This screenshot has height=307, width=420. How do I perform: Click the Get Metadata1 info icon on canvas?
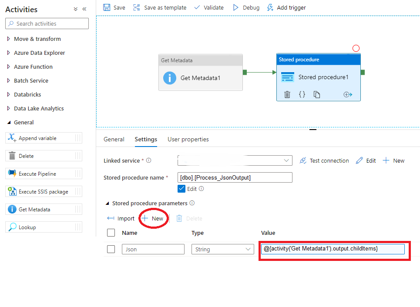pyautogui.click(x=170, y=78)
